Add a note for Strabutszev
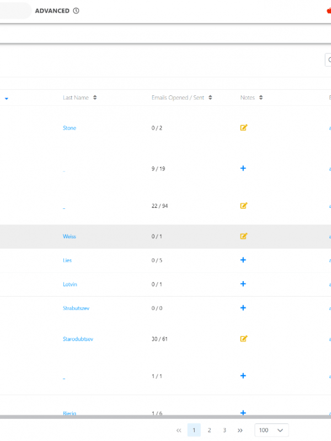The height and width of the screenshot is (441, 331). [x=243, y=308]
